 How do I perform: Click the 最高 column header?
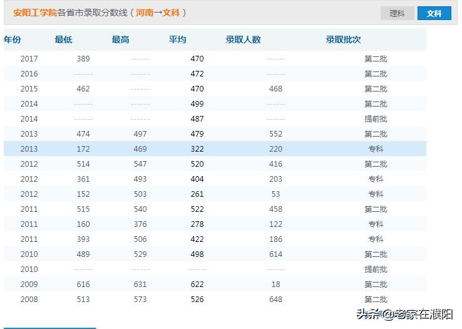point(121,39)
